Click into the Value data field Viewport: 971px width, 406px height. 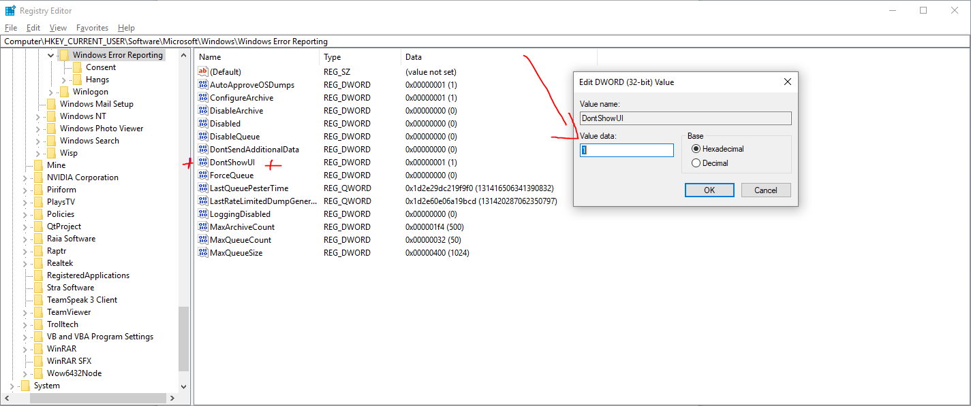coord(627,150)
